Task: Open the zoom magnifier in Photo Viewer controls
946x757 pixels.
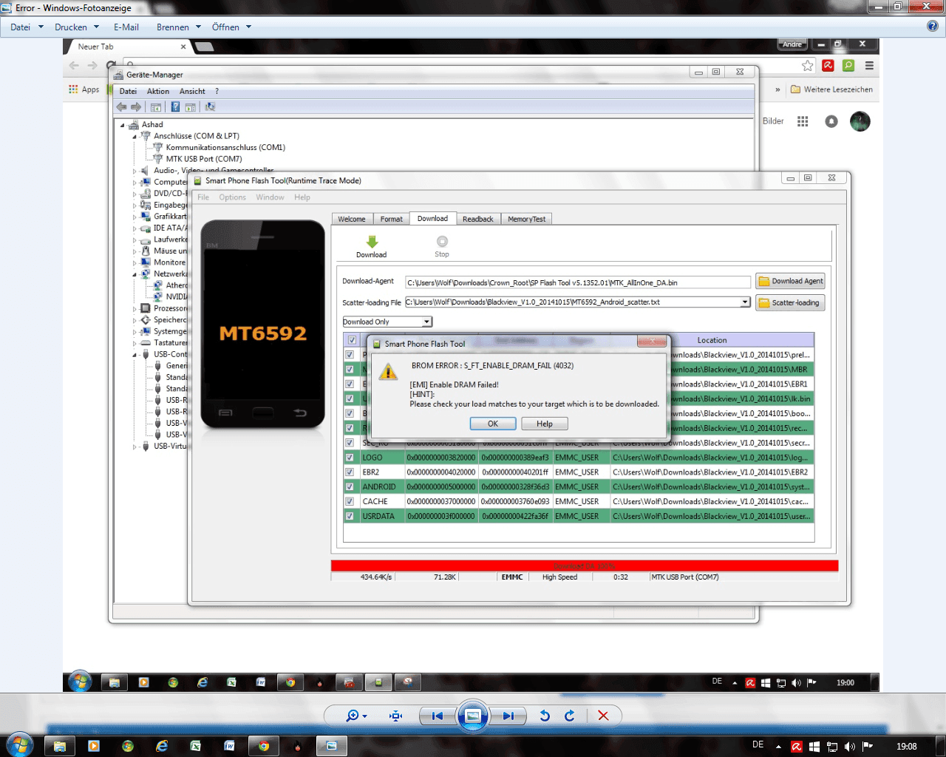Action: (x=356, y=716)
